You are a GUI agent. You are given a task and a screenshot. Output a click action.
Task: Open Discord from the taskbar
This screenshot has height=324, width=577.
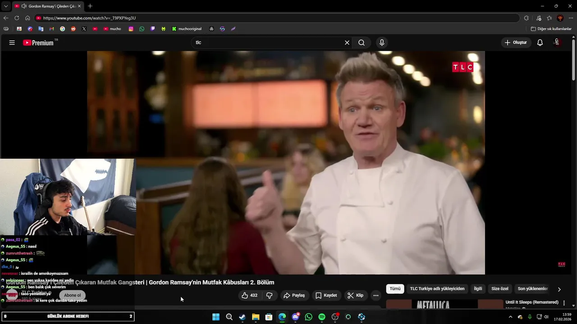click(x=295, y=317)
